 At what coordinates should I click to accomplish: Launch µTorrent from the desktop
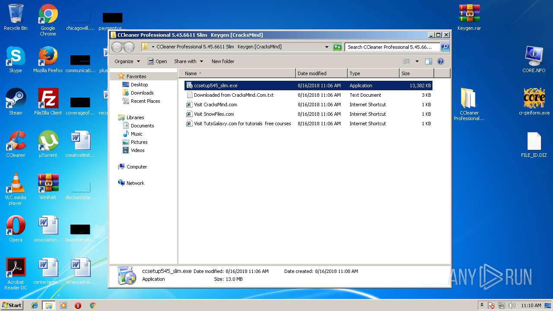tap(48, 144)
